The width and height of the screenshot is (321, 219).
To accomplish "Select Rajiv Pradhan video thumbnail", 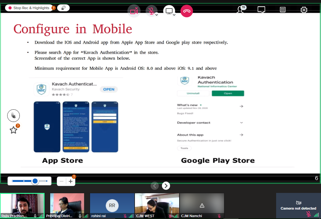I will coord(22,206).
